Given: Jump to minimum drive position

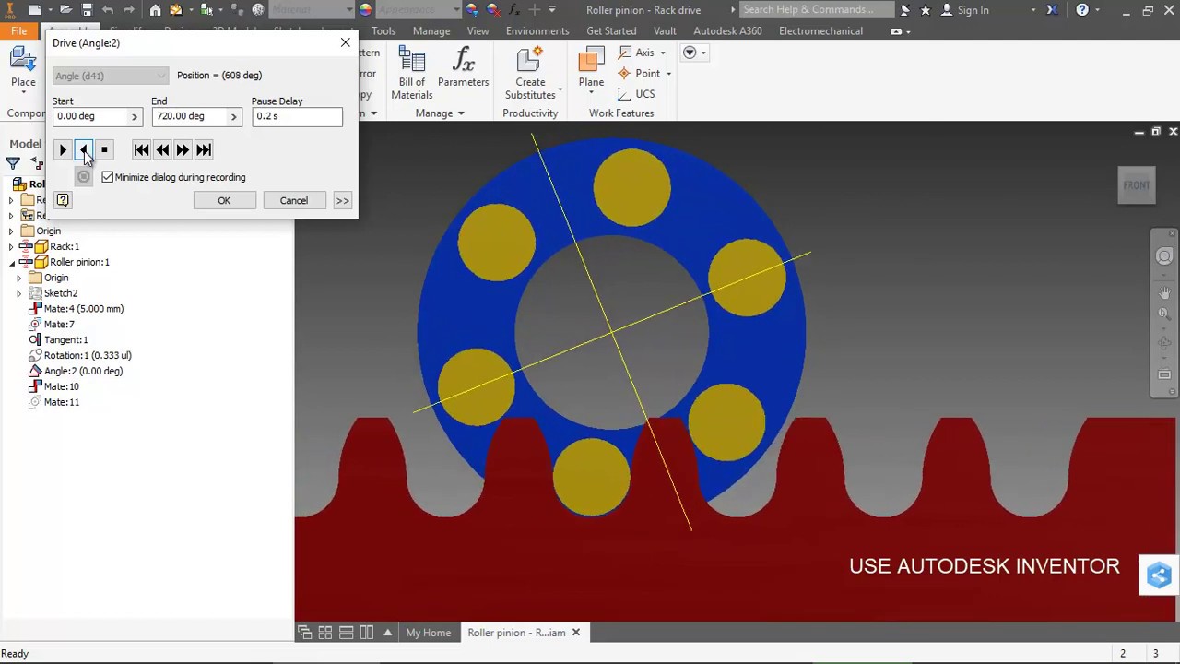Looking at the screenshot, I should coord(141,149).
